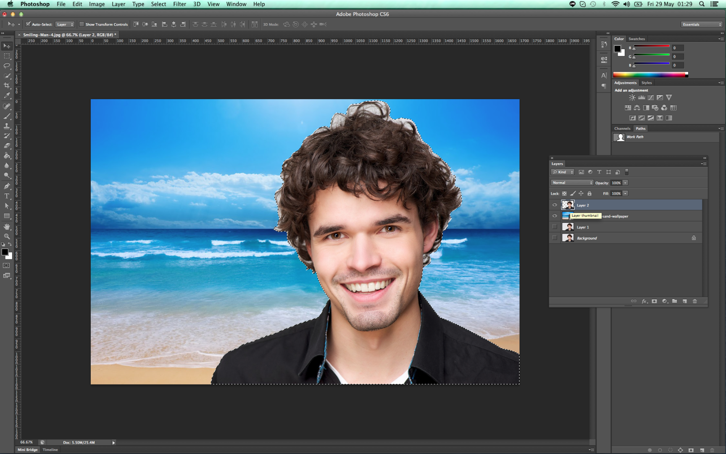Select the Move tool in the toolbox
This screenshot has width=726, height=454.
point(7,46)
